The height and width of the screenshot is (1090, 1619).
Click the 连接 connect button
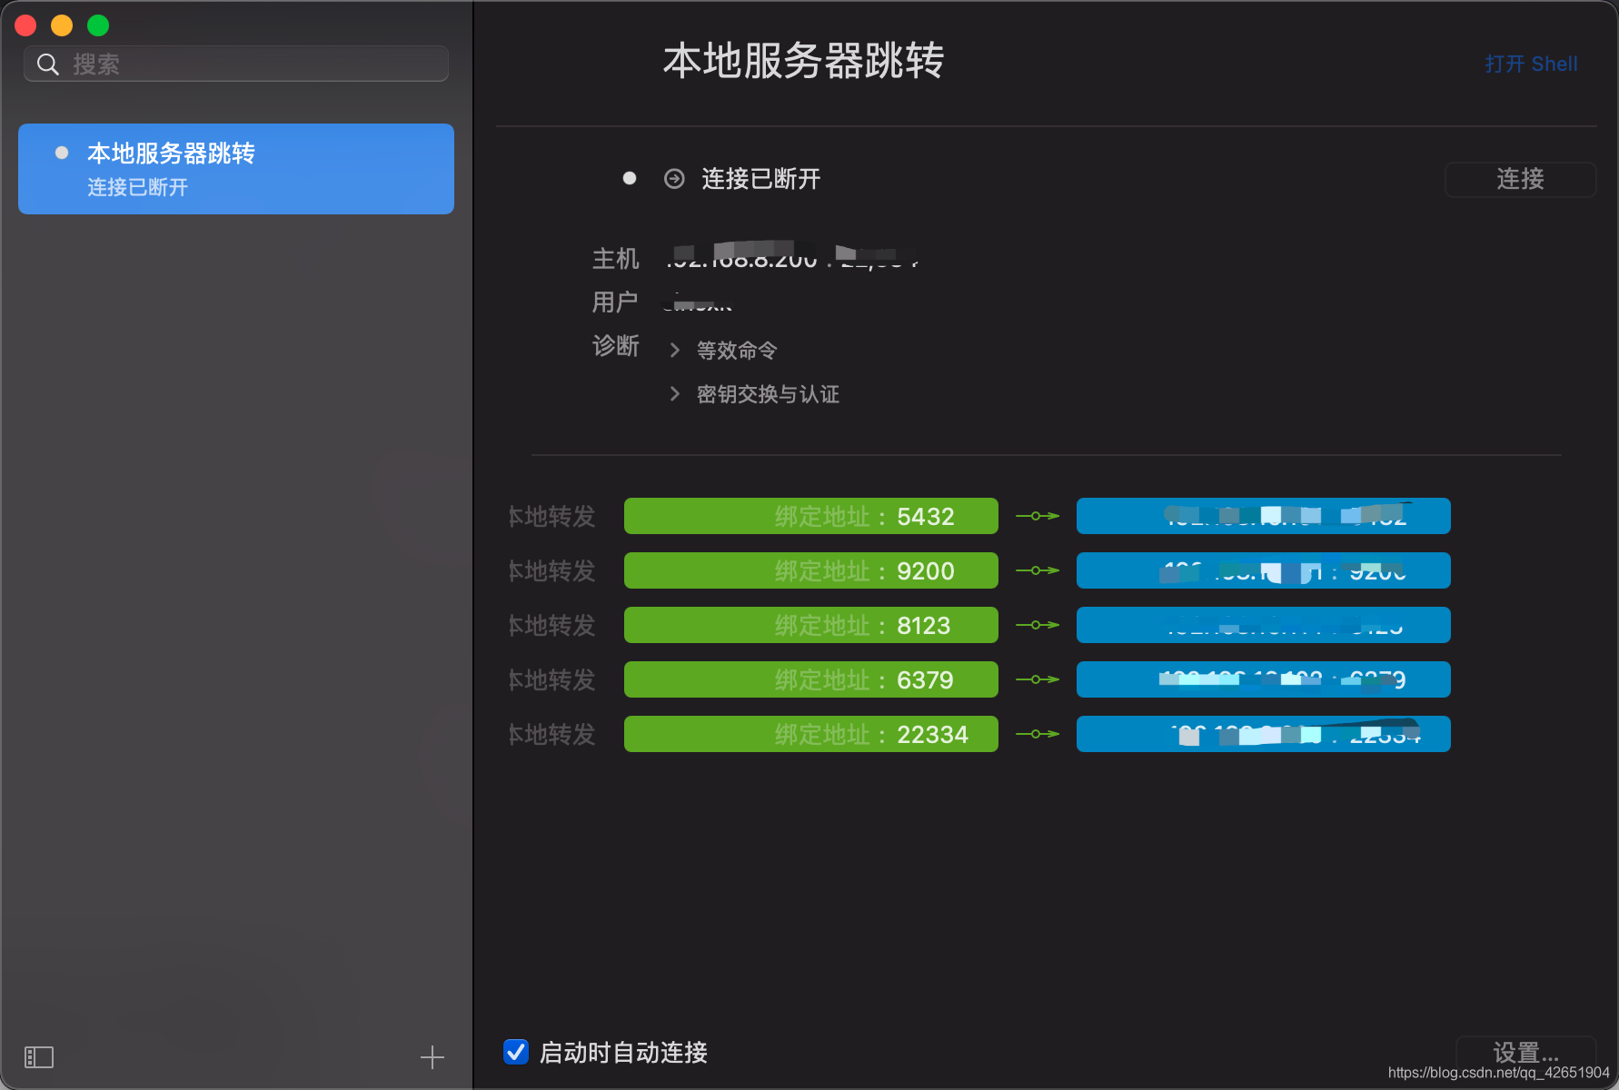point(1520,179)
